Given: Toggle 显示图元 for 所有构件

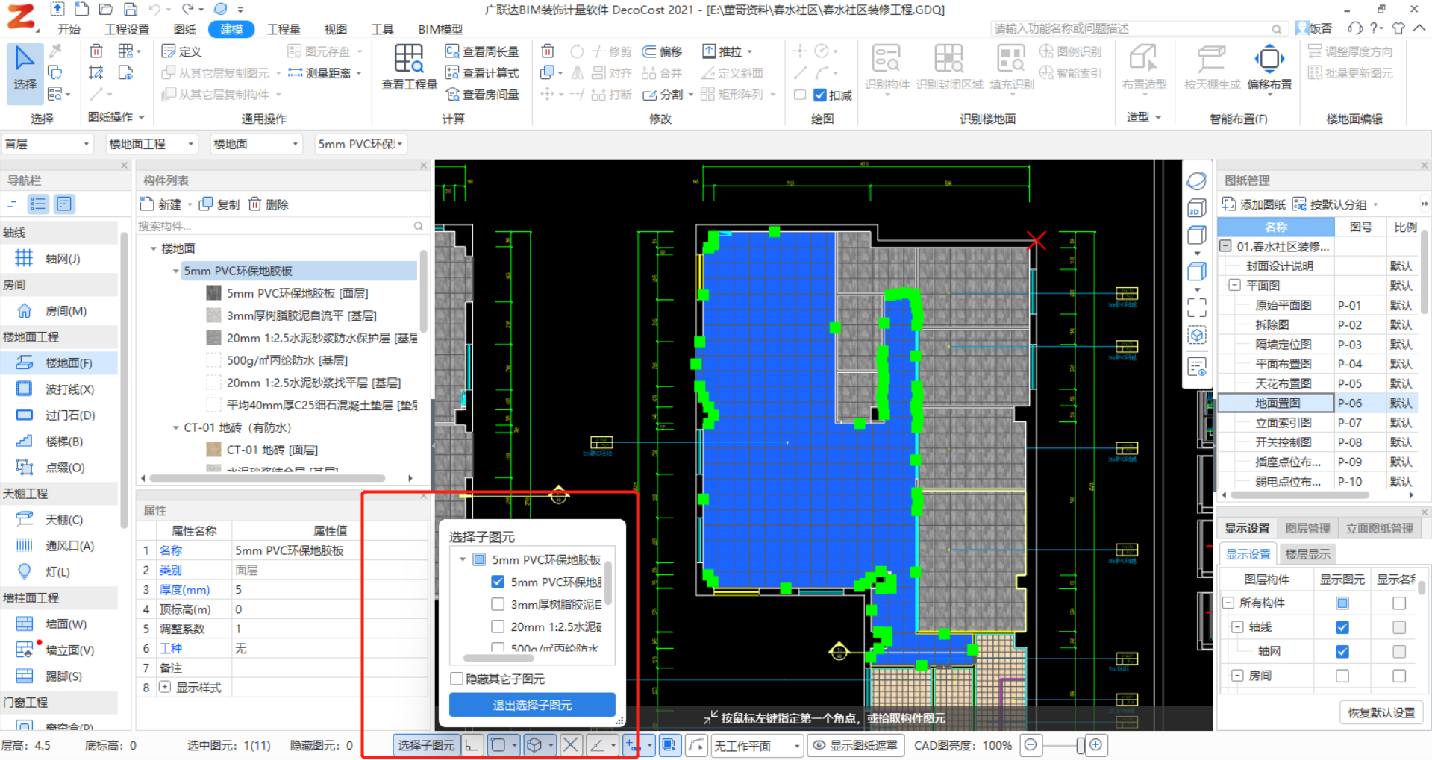Looking at the screenshot, I should [1342, 603].
